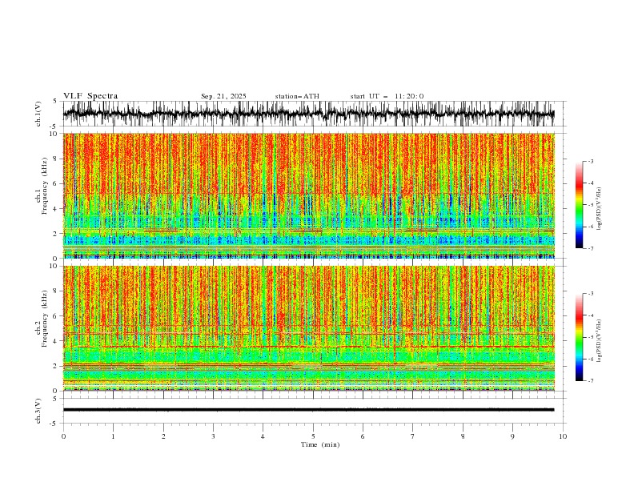Viewport: 634px width, 490px height.
Task: Click the "VLF Spectra" title text
Action: [x=90, y=96]
